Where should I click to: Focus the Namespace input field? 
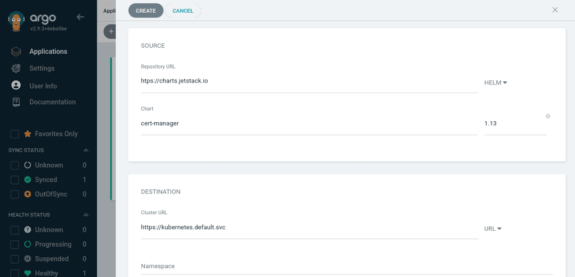click(x=346, y=266)
